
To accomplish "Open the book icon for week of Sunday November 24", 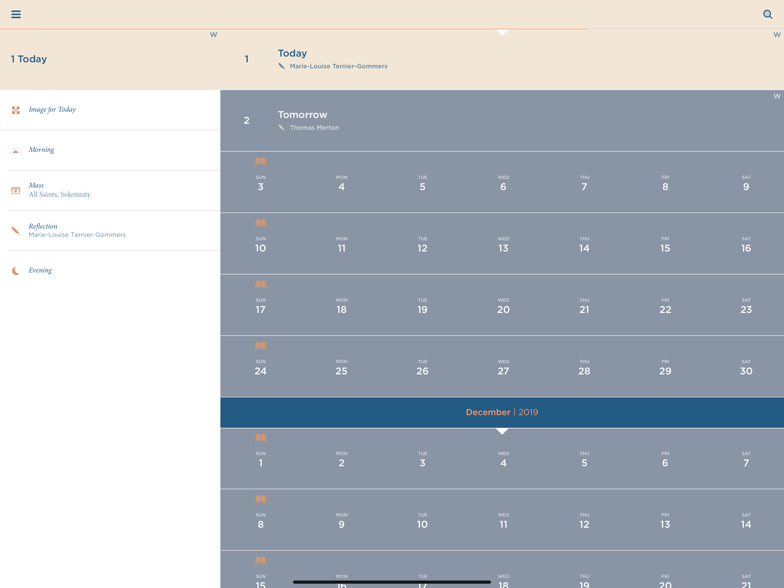I will point(261,345).
